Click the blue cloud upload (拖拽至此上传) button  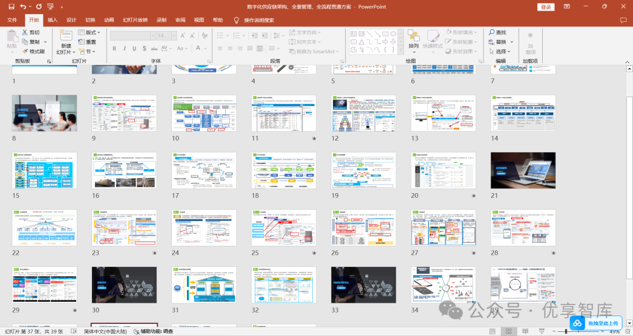pyautogui.click(x=596, y=323)
